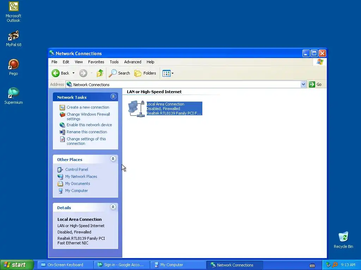This screenshot has width=361, height=270.
Task: Select the Local Area Connection adapter icon
Action: (x=137, y=109)
